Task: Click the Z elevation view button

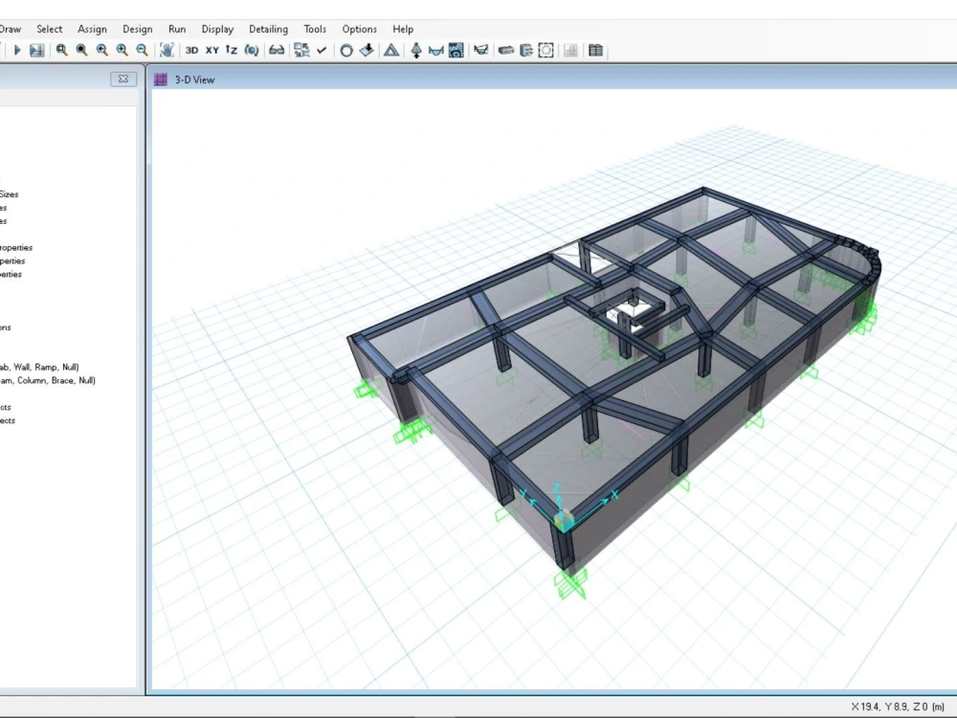Action: (232, 50)
